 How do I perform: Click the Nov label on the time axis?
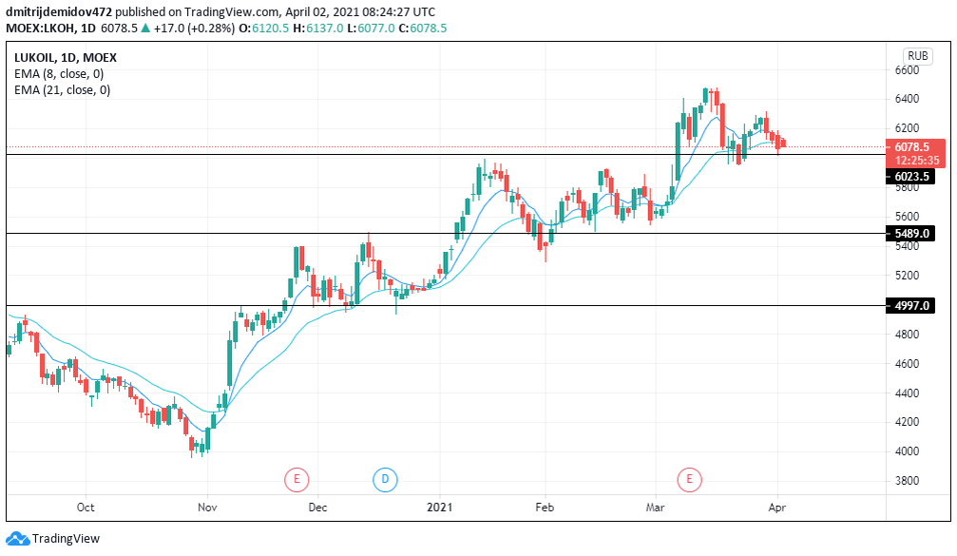tap(207, 508)
